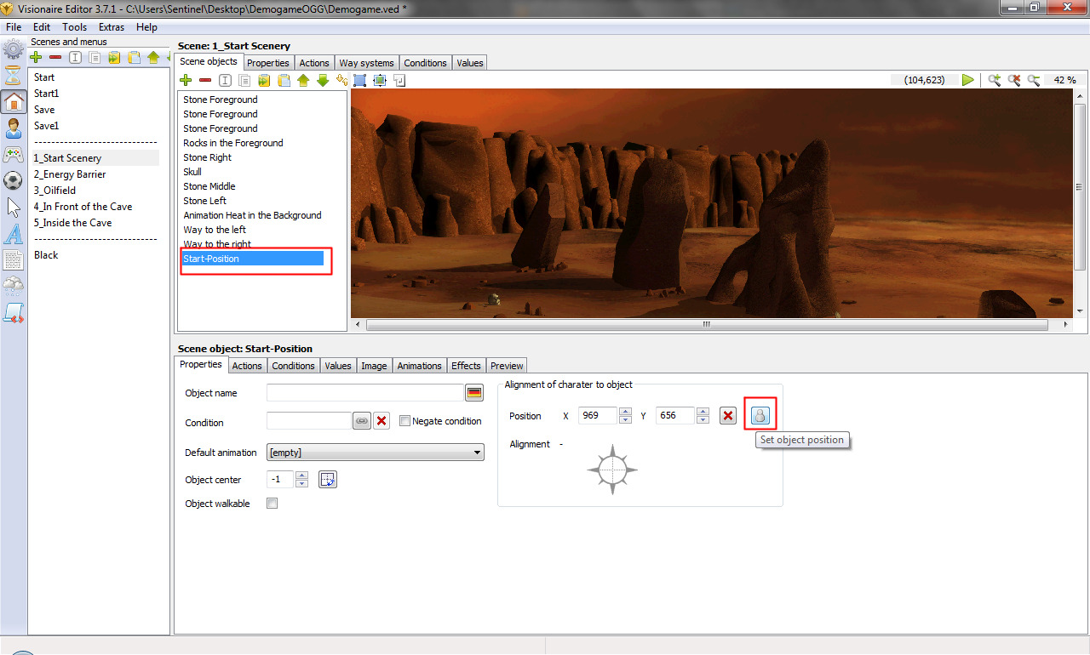Switch to Way systems tab
Screen dimensions: 1090x655
point(366,63)
